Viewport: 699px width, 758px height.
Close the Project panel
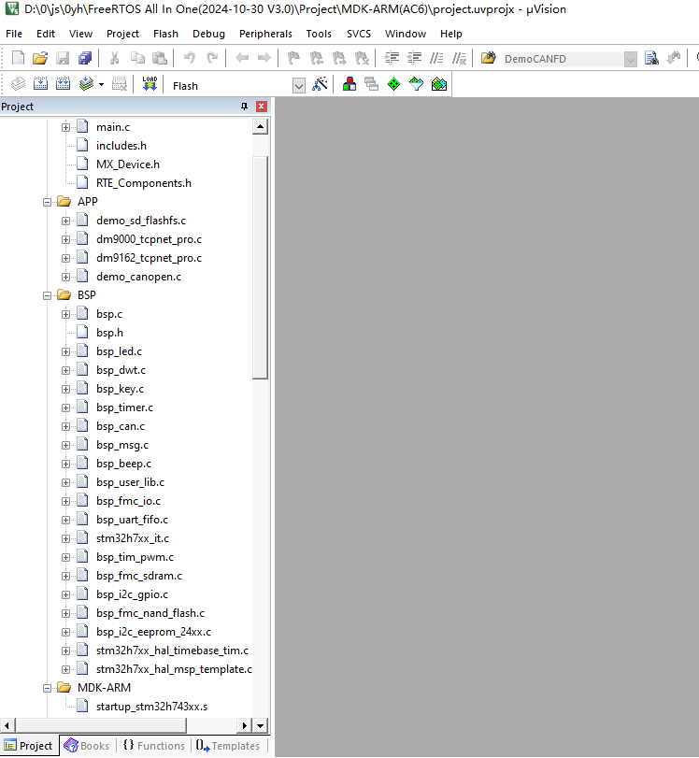coord(262,107)
